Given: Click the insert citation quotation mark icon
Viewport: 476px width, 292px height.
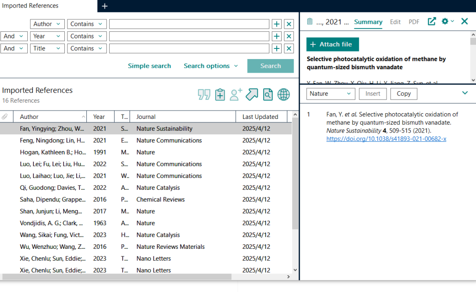Looking at the screenshot, I should (x=204, y=94).
